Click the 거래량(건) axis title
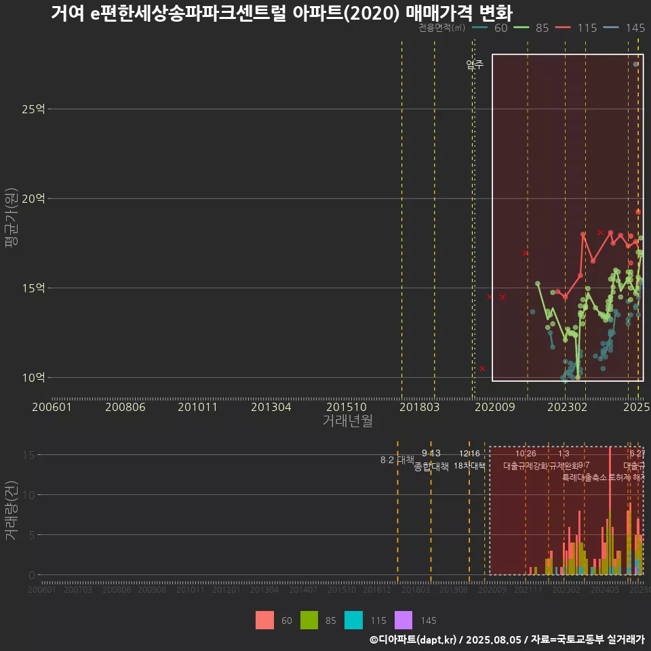Screen dimensions: 651x651 tap(12, 510)
